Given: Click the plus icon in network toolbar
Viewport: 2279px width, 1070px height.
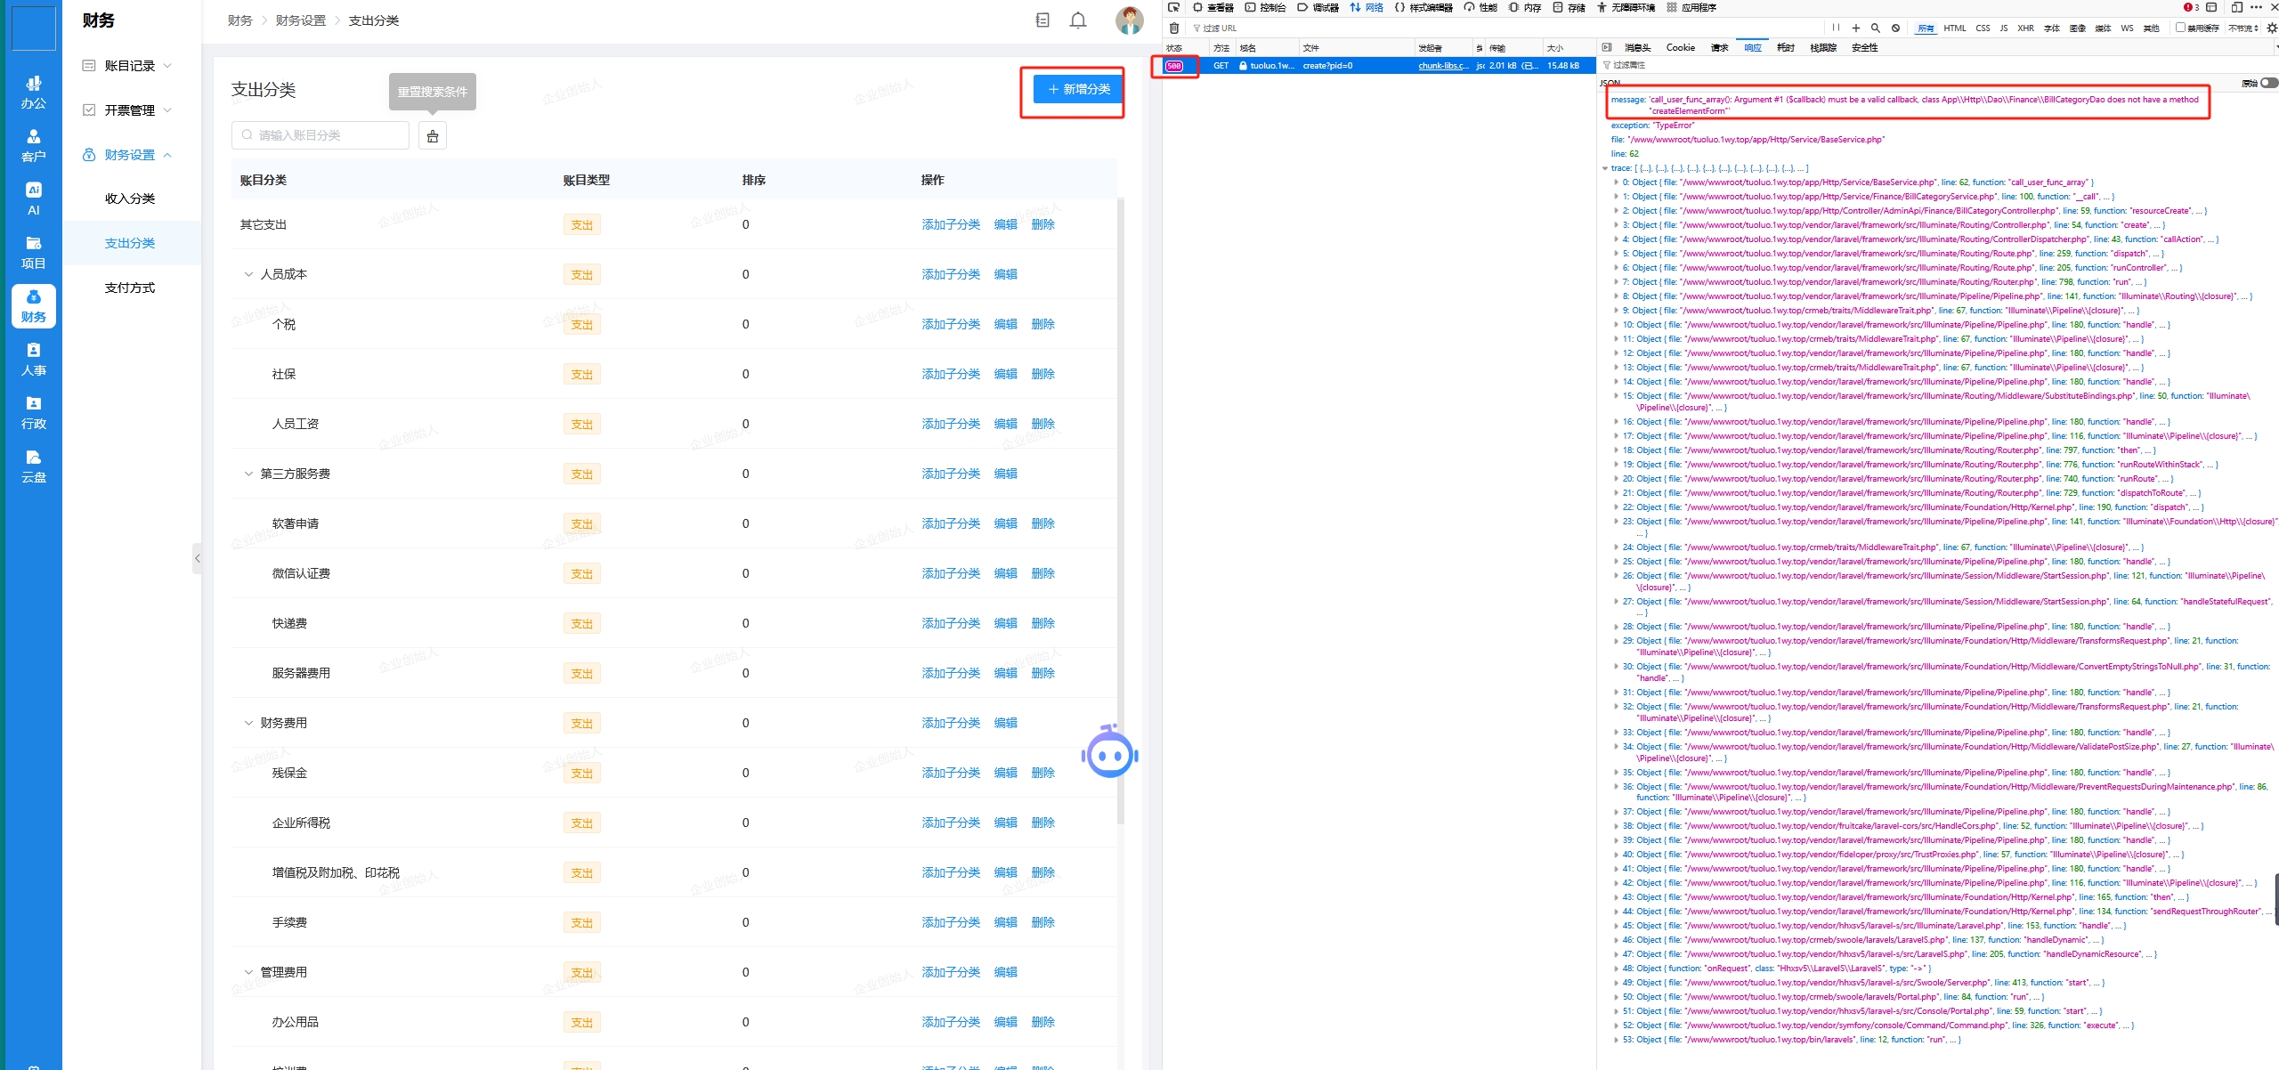Looking at the screenshot, I should click(x=1856, y=28).
